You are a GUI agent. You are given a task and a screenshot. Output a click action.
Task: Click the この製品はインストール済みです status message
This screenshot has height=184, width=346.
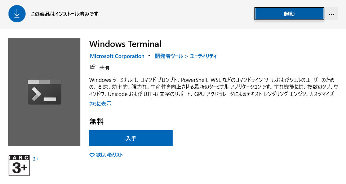coord(66,14)
